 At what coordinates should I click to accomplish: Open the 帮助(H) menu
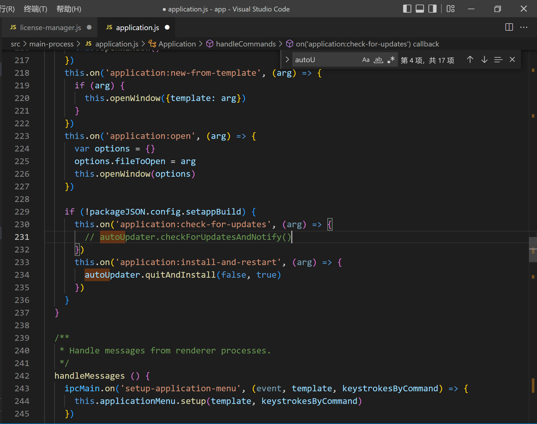pyautogui.click(x=69, y=9)
